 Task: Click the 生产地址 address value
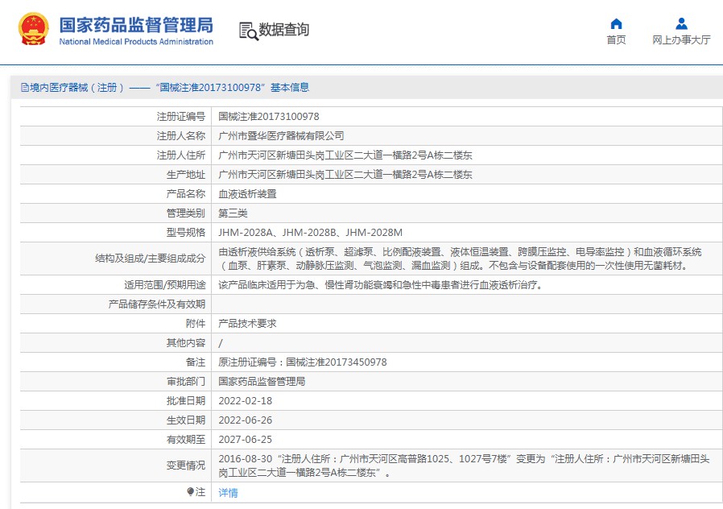tap(345, 175)
